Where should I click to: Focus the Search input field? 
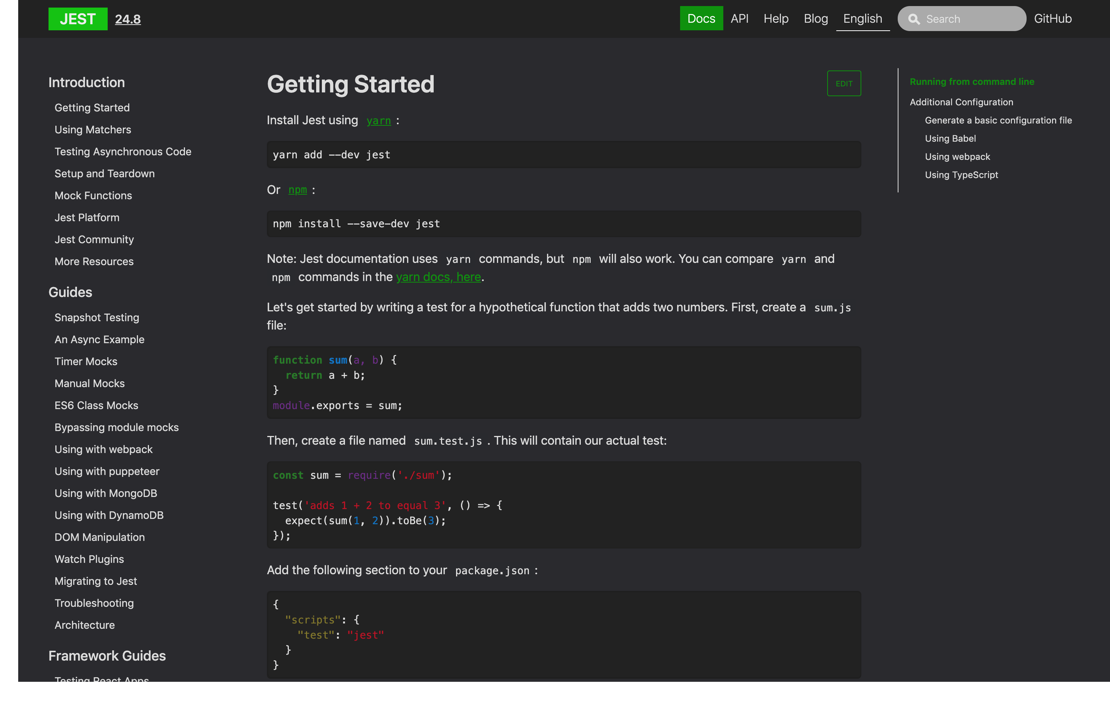tap(961, 19)
